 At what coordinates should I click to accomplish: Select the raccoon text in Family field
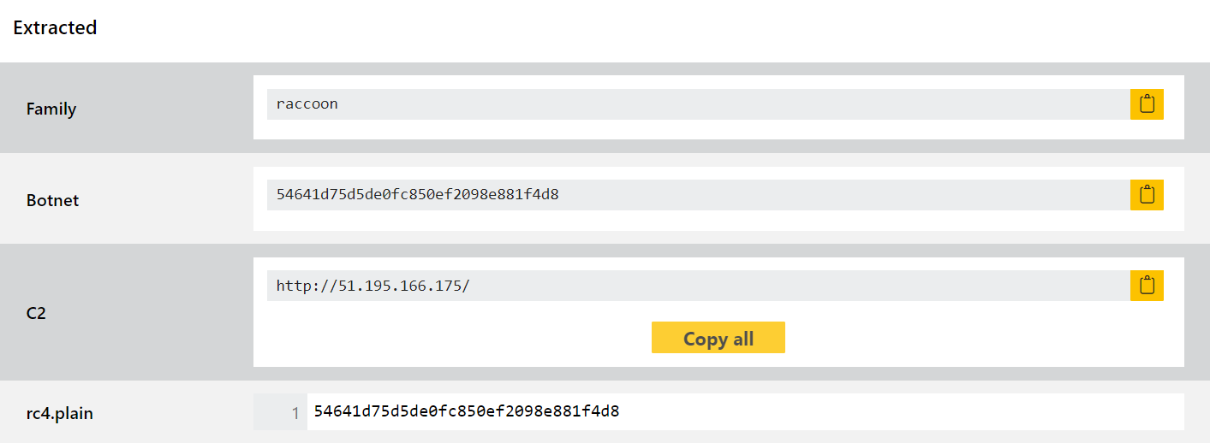307,104
